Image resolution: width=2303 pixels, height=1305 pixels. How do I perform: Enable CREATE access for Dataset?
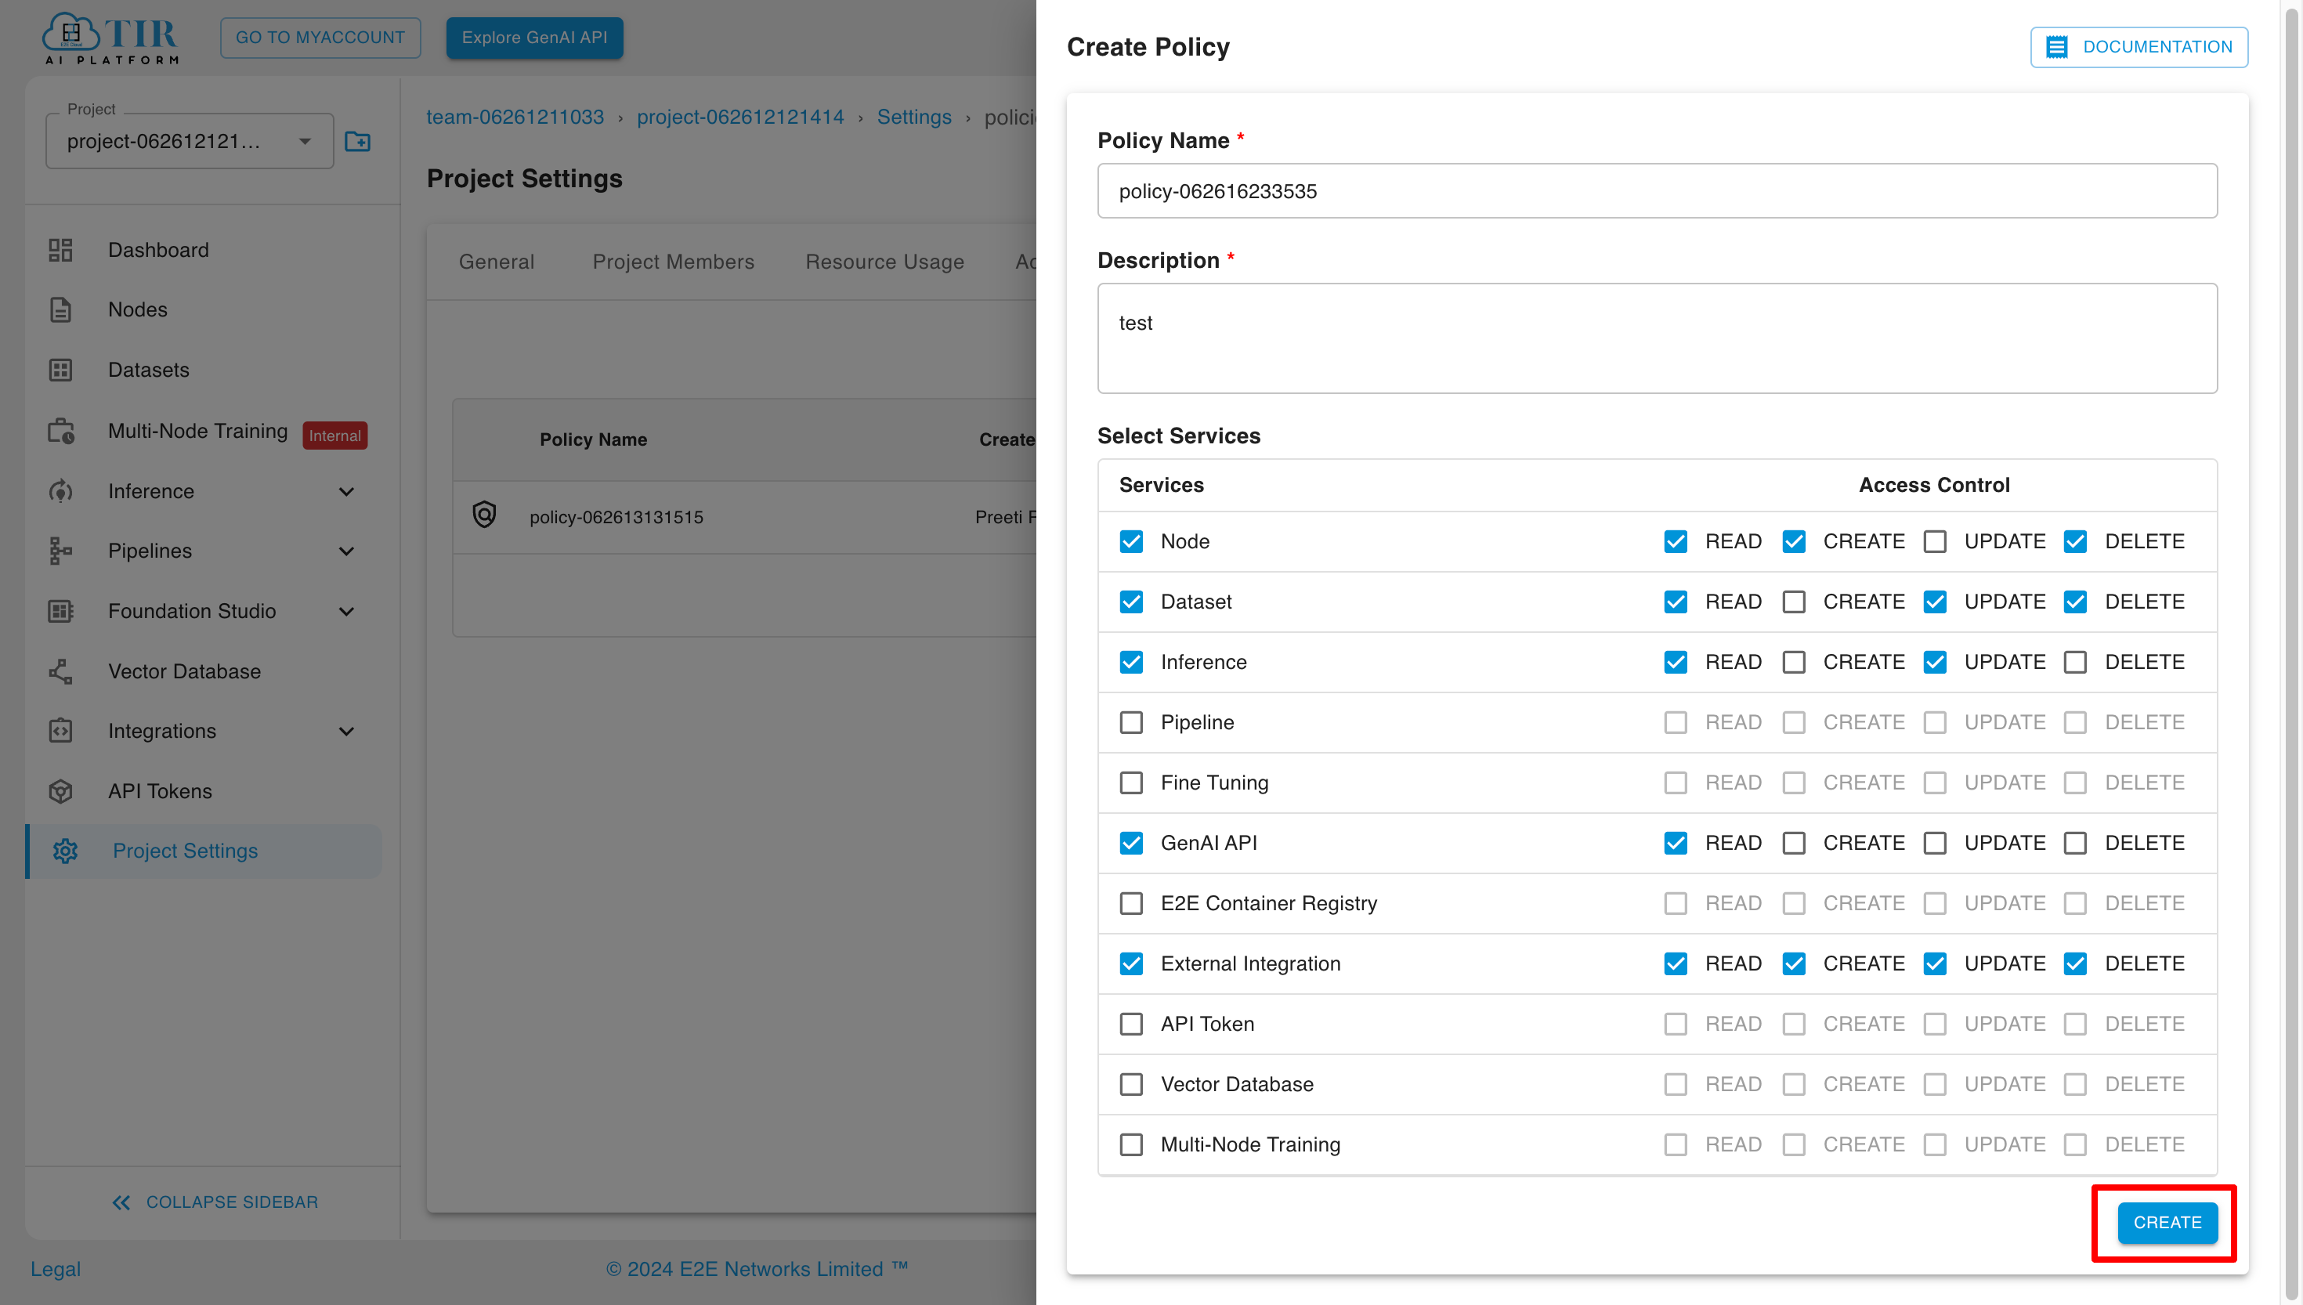[x=1794, y=602]
